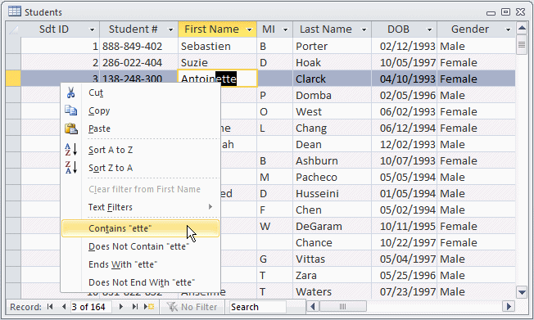This screenshot has width=534, height=320.
Task: Click last name DeGaram cell
Action: tap(332, 227)
